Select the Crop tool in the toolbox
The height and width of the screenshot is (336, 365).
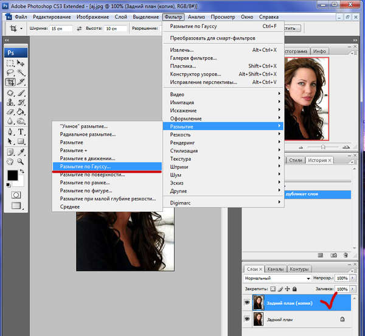(10, 82)
